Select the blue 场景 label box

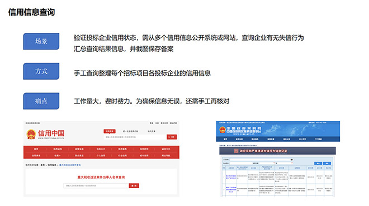[41, 41]
